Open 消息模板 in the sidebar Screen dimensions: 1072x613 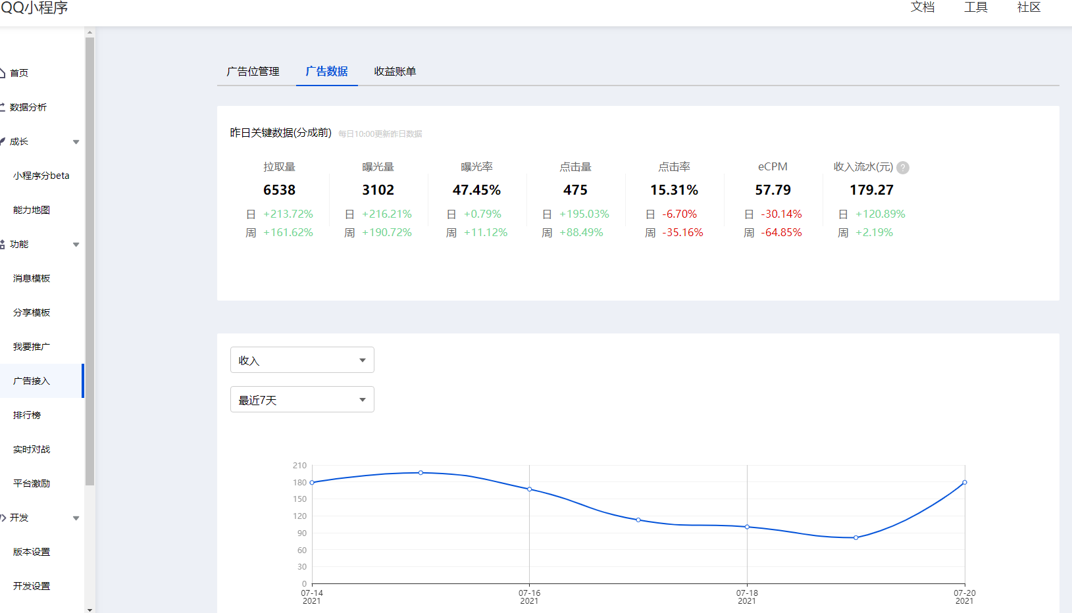pos(32,278)
